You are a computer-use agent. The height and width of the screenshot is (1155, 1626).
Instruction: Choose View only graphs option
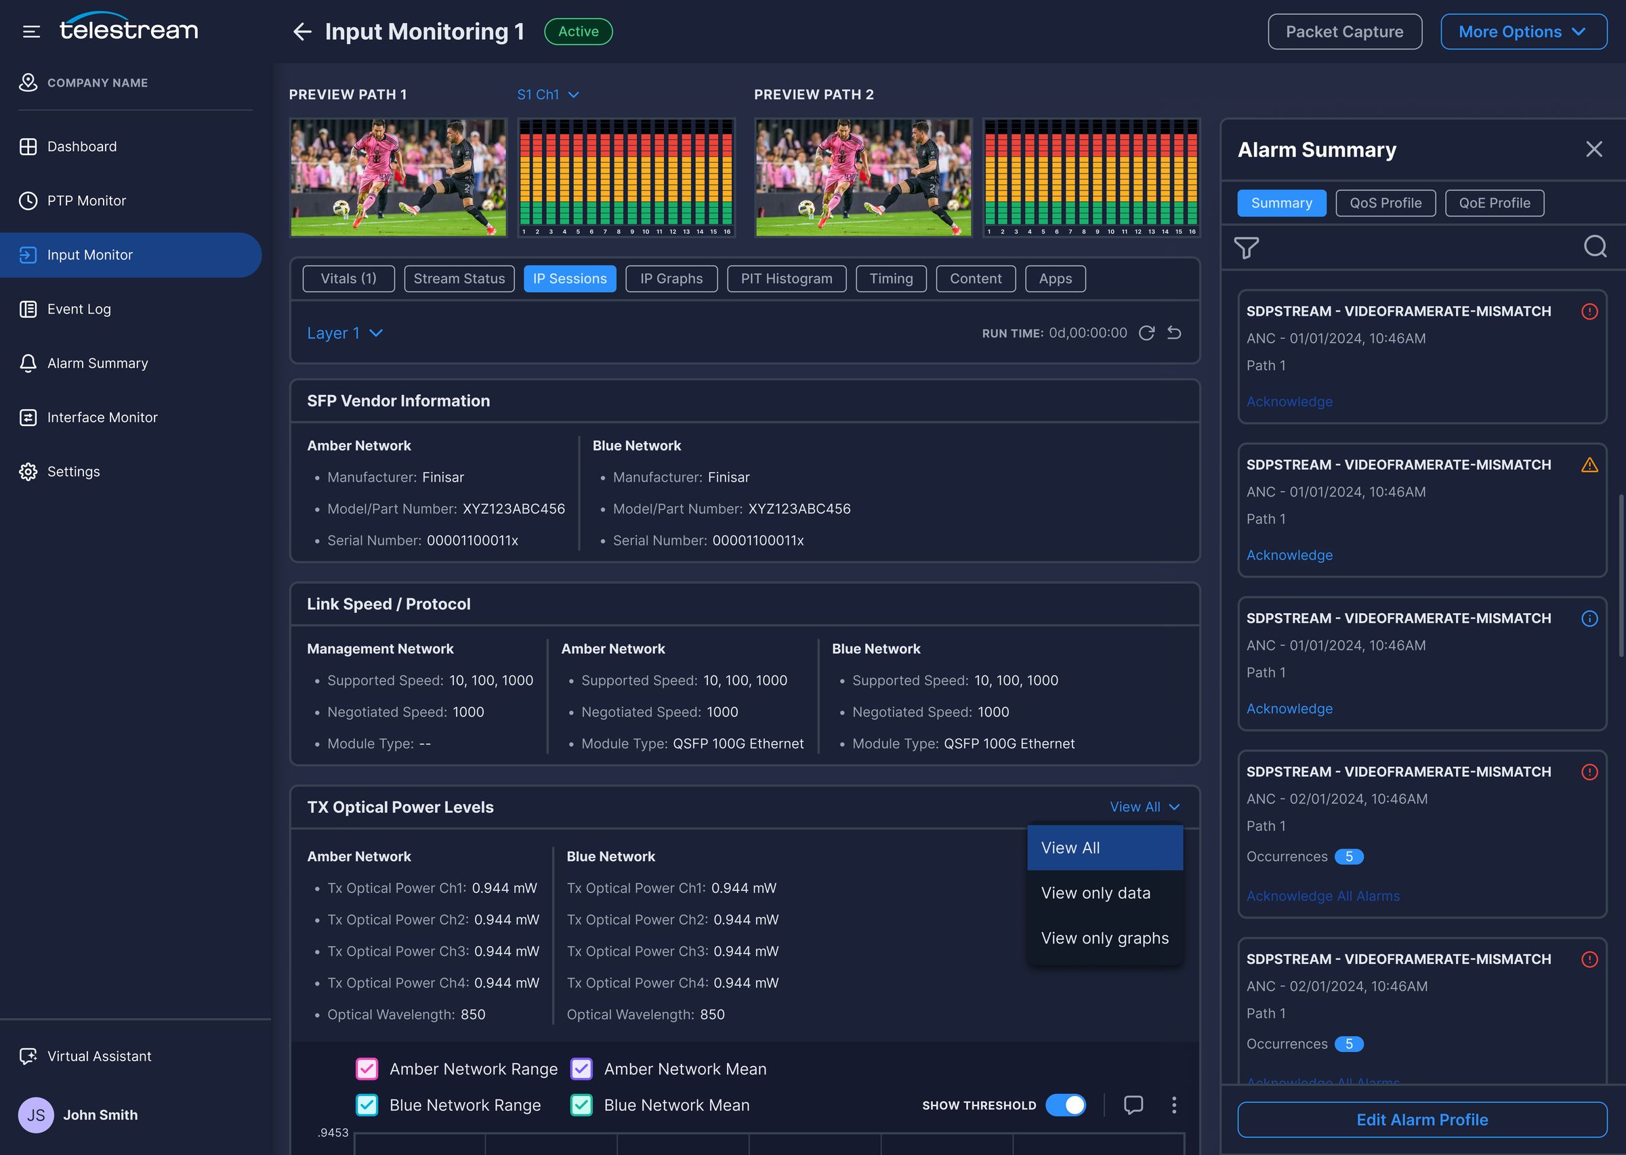pyautogui.click(x=1104, y=938)
